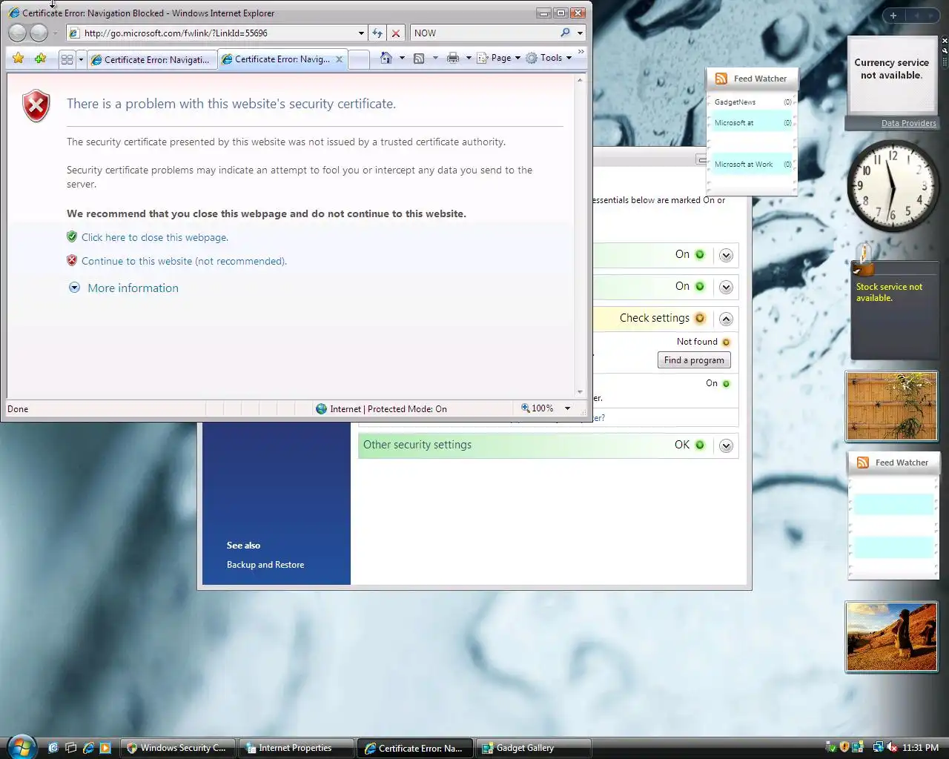Click the volume muted tray icon
Screen dimensions: 949x759
(x=893, y=747)
